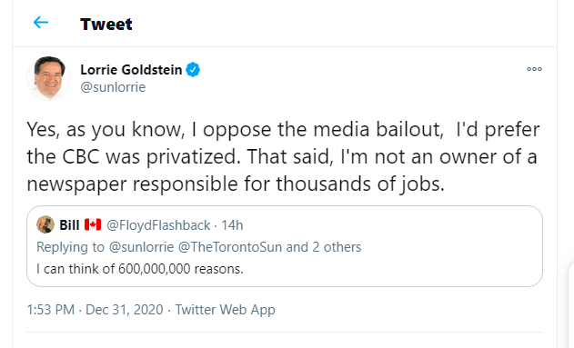Screen dimensions: 574x348
Task: Click the Twitter Web App source link
Action: coord(225,310)
